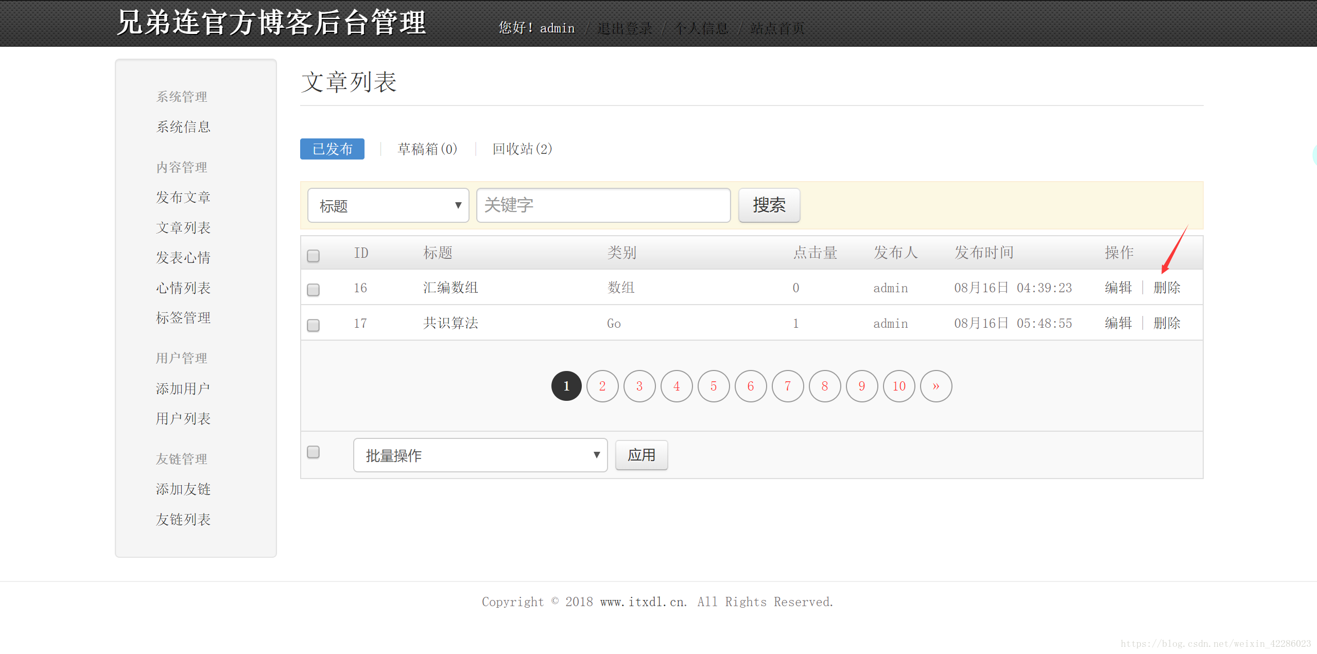This screenshot has height=654, width=1317.
Task: Click 编辑 for article 共识算法
Action: 1118,323
